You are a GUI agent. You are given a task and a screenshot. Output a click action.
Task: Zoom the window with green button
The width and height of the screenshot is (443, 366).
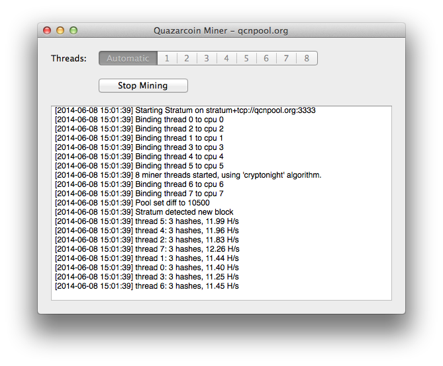tap(74, 30)
